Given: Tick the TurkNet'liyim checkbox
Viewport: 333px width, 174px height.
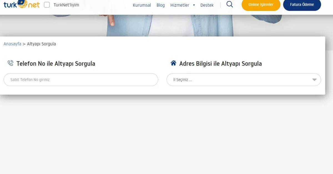Looking at the screenshot, I should coord(47,5).
